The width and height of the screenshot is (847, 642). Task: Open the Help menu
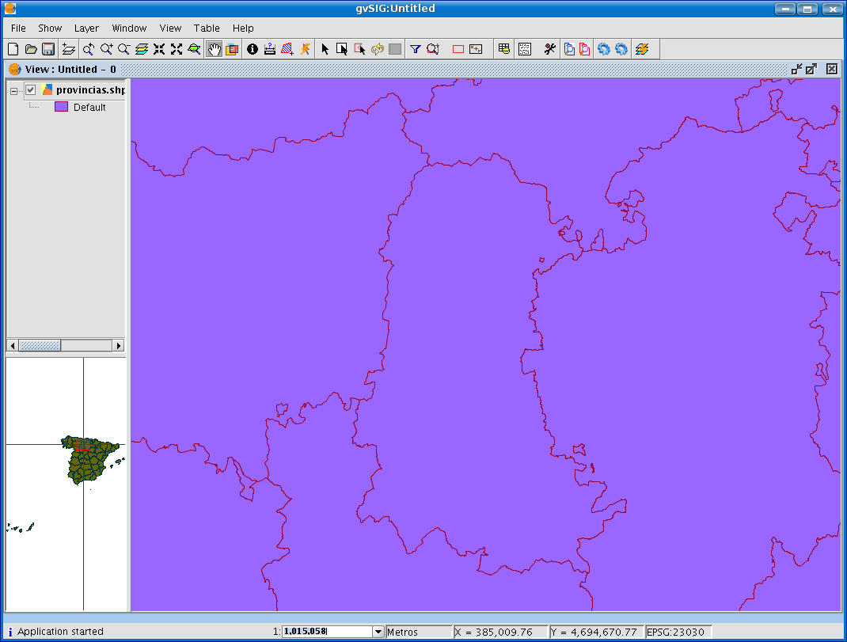coord(243,28)
